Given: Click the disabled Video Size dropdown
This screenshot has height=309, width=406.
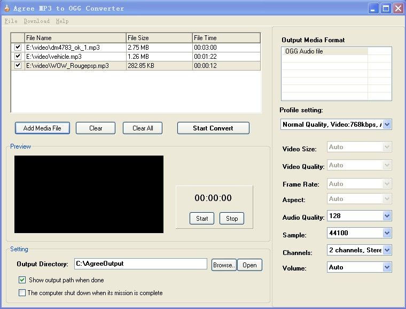Looking at the screenshot, I should 360,147.
